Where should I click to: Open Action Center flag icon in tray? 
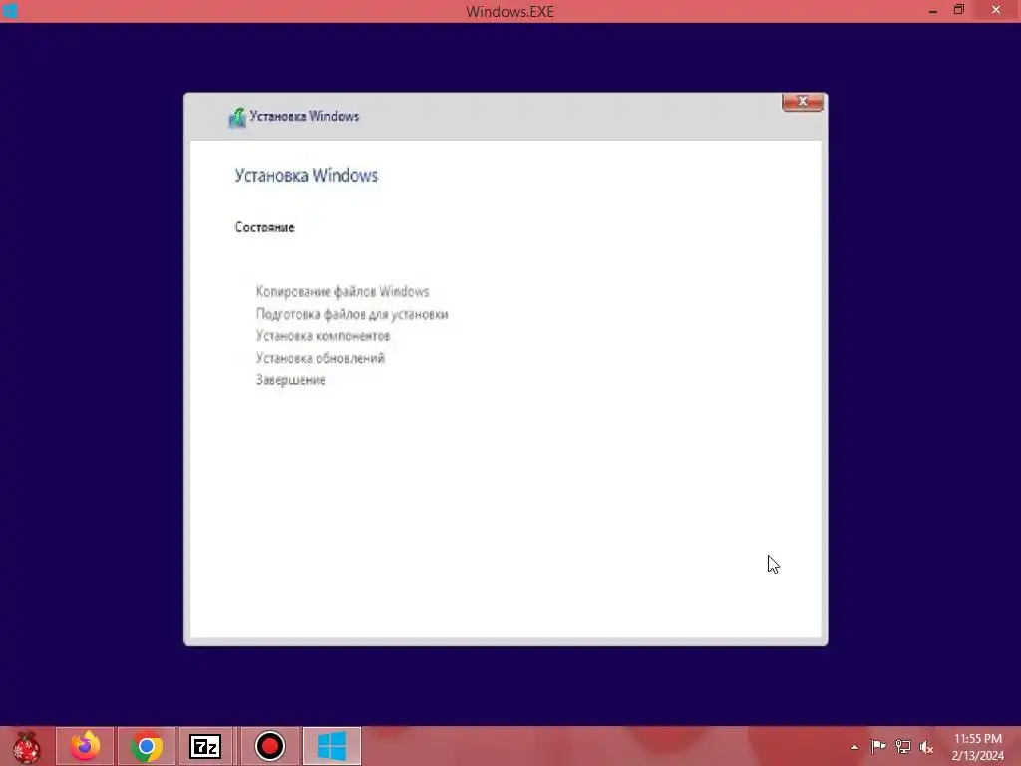tap(878, 746)
